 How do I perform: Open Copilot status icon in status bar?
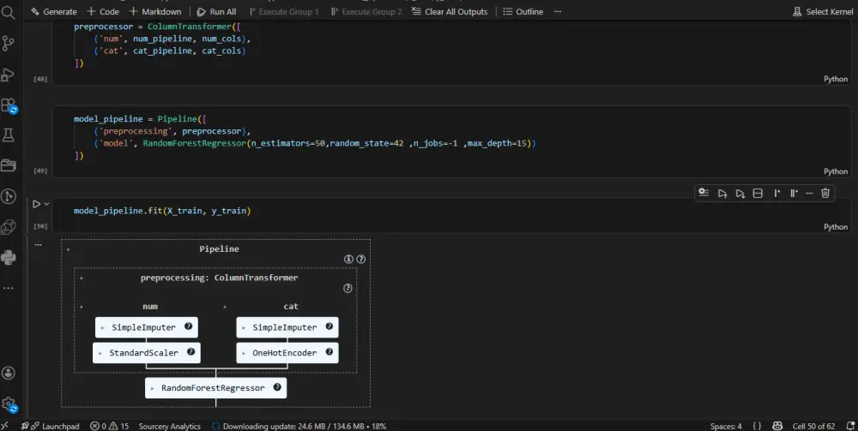(777, 426)
